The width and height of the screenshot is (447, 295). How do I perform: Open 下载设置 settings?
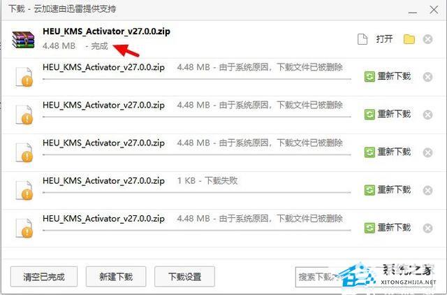click(x=184, y=276)
